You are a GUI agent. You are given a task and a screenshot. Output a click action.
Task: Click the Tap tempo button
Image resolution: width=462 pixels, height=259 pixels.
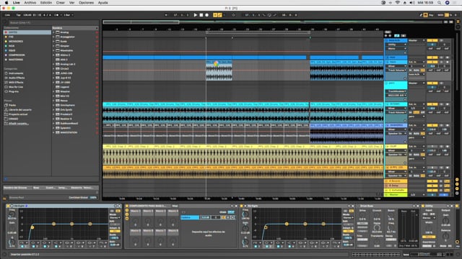tap(18, 15)
